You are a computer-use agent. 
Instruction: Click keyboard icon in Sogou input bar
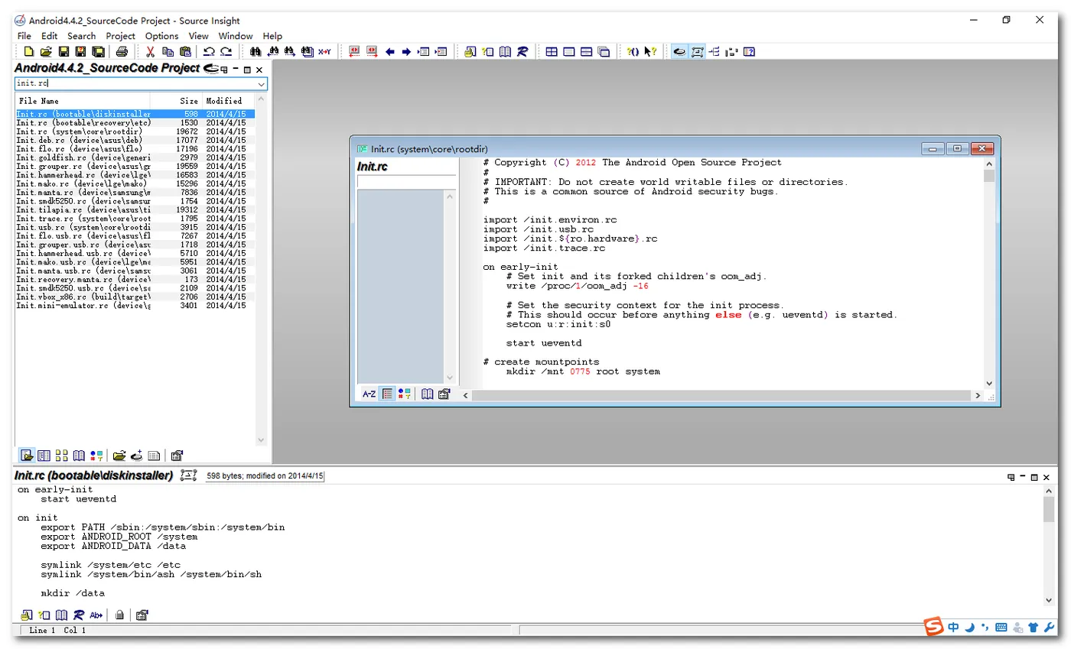point(1001,628)
